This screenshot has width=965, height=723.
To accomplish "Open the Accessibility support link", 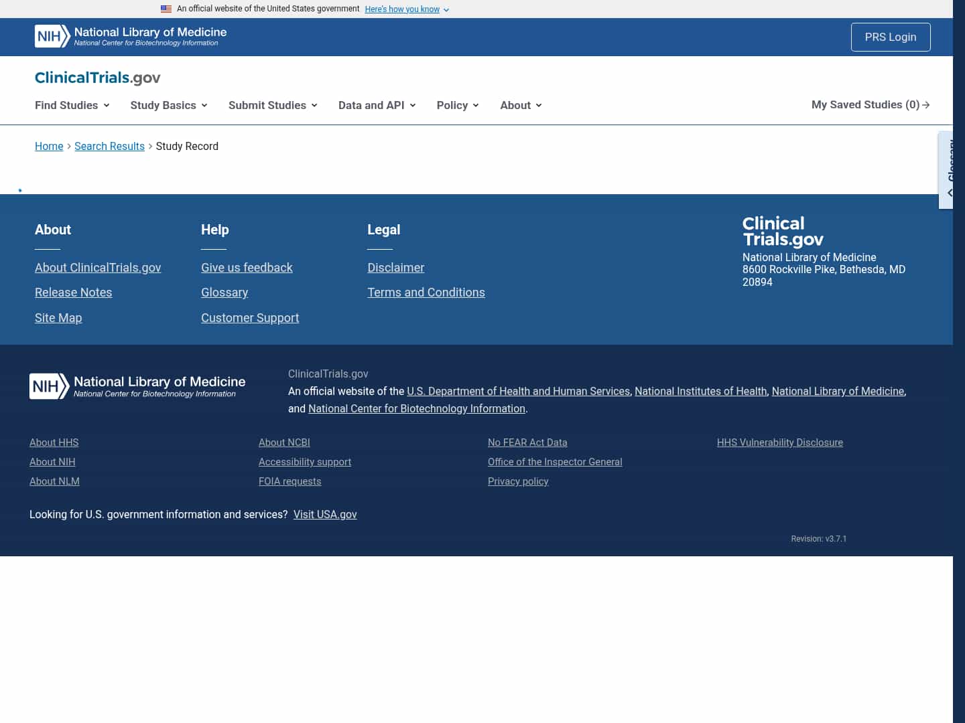I will (305, 462).
